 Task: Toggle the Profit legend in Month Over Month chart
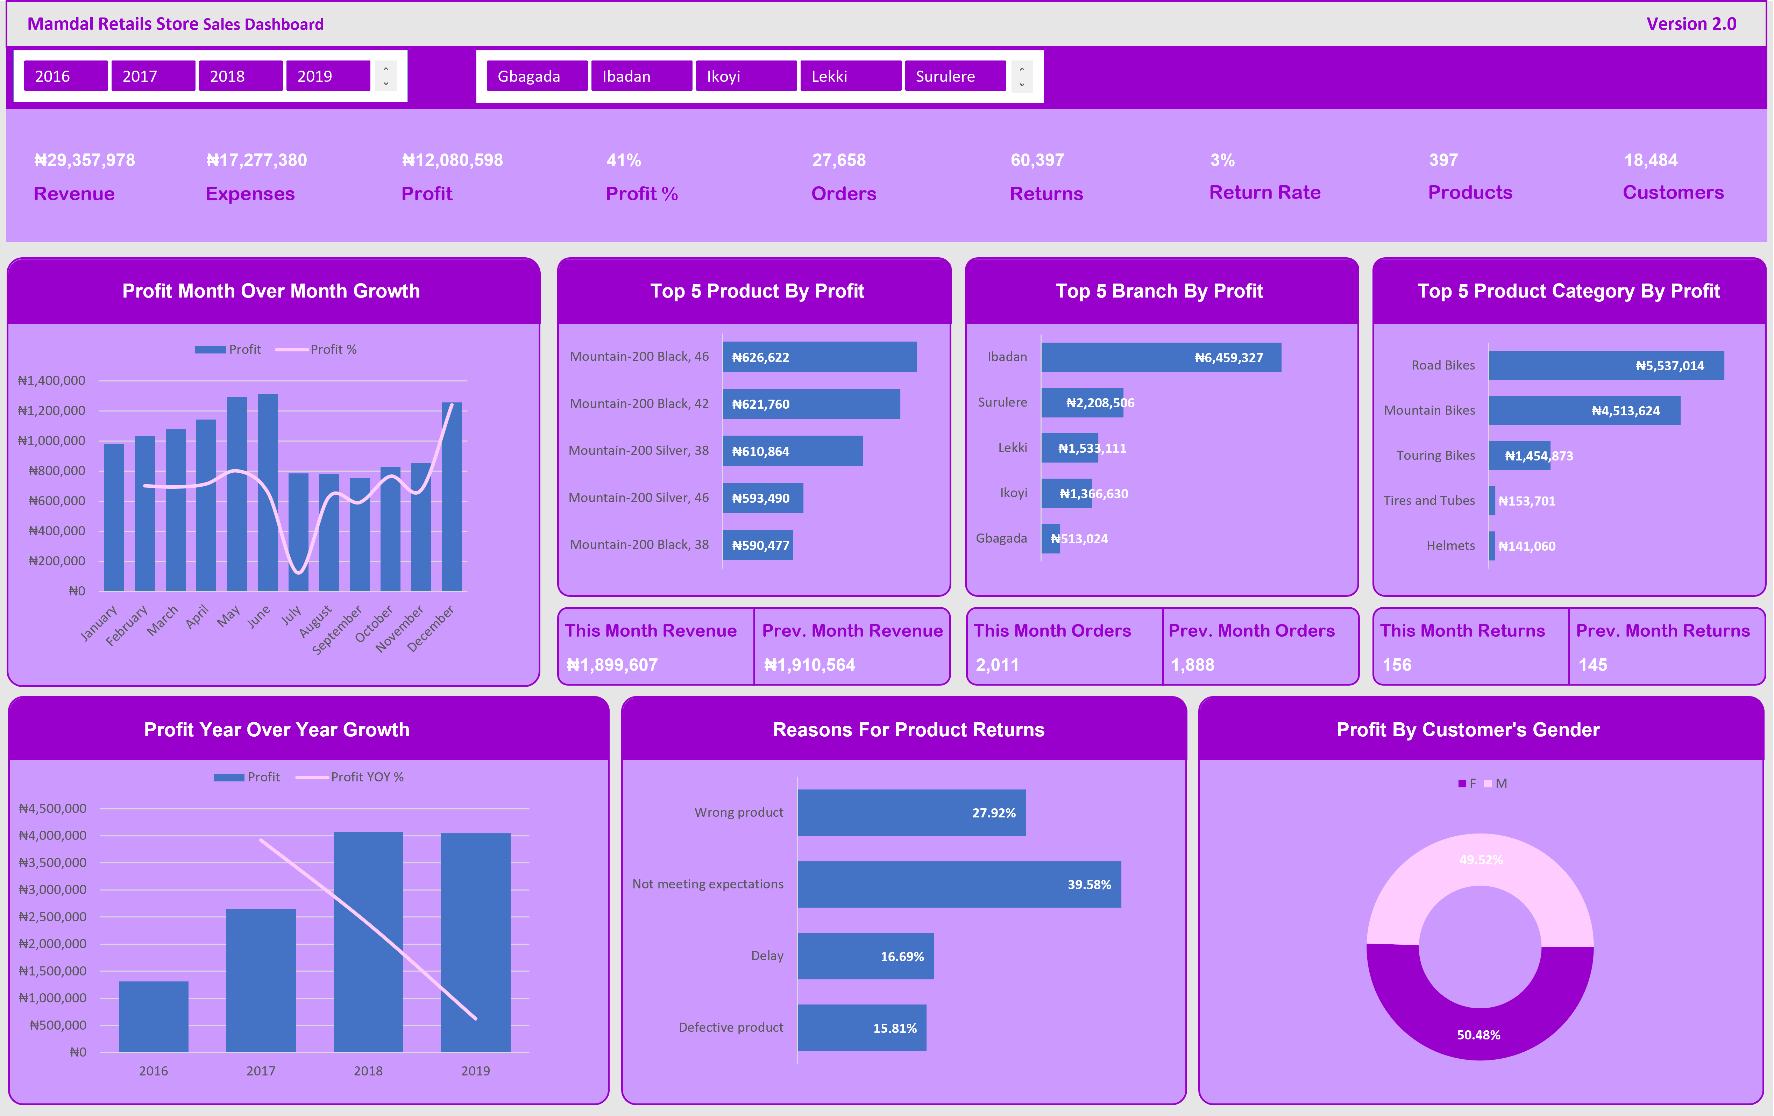228,349
